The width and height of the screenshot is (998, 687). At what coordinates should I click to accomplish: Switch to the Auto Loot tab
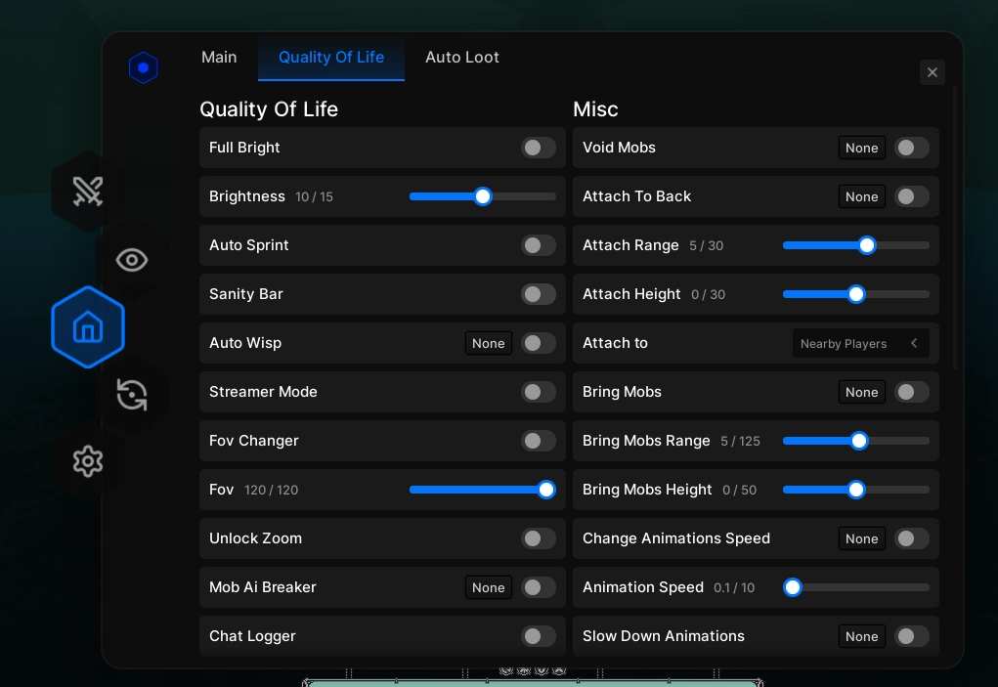click(461, 58)
